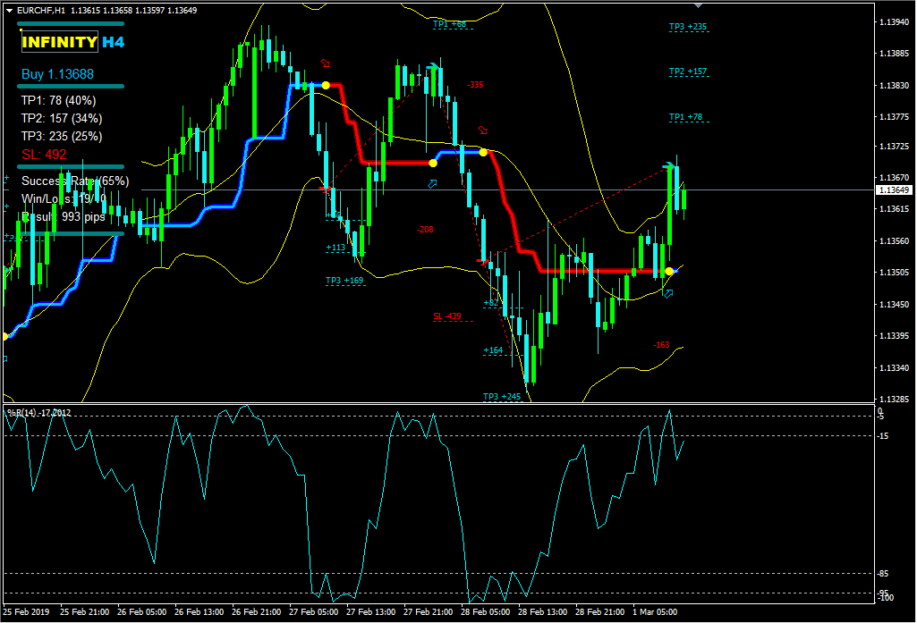This screenshot has height=623, width=917.
Task: Select the yellow dot at the end of the red trend line
Action: click(x=669, y=271)
